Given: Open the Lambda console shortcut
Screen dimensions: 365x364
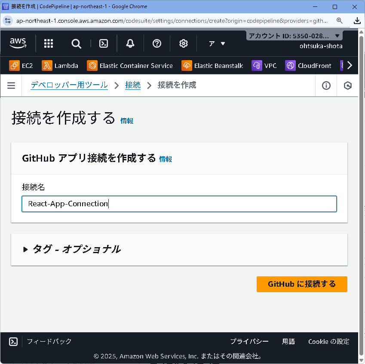Looking at the screenshot, I should pyautogui.click(x=60, y=65).
